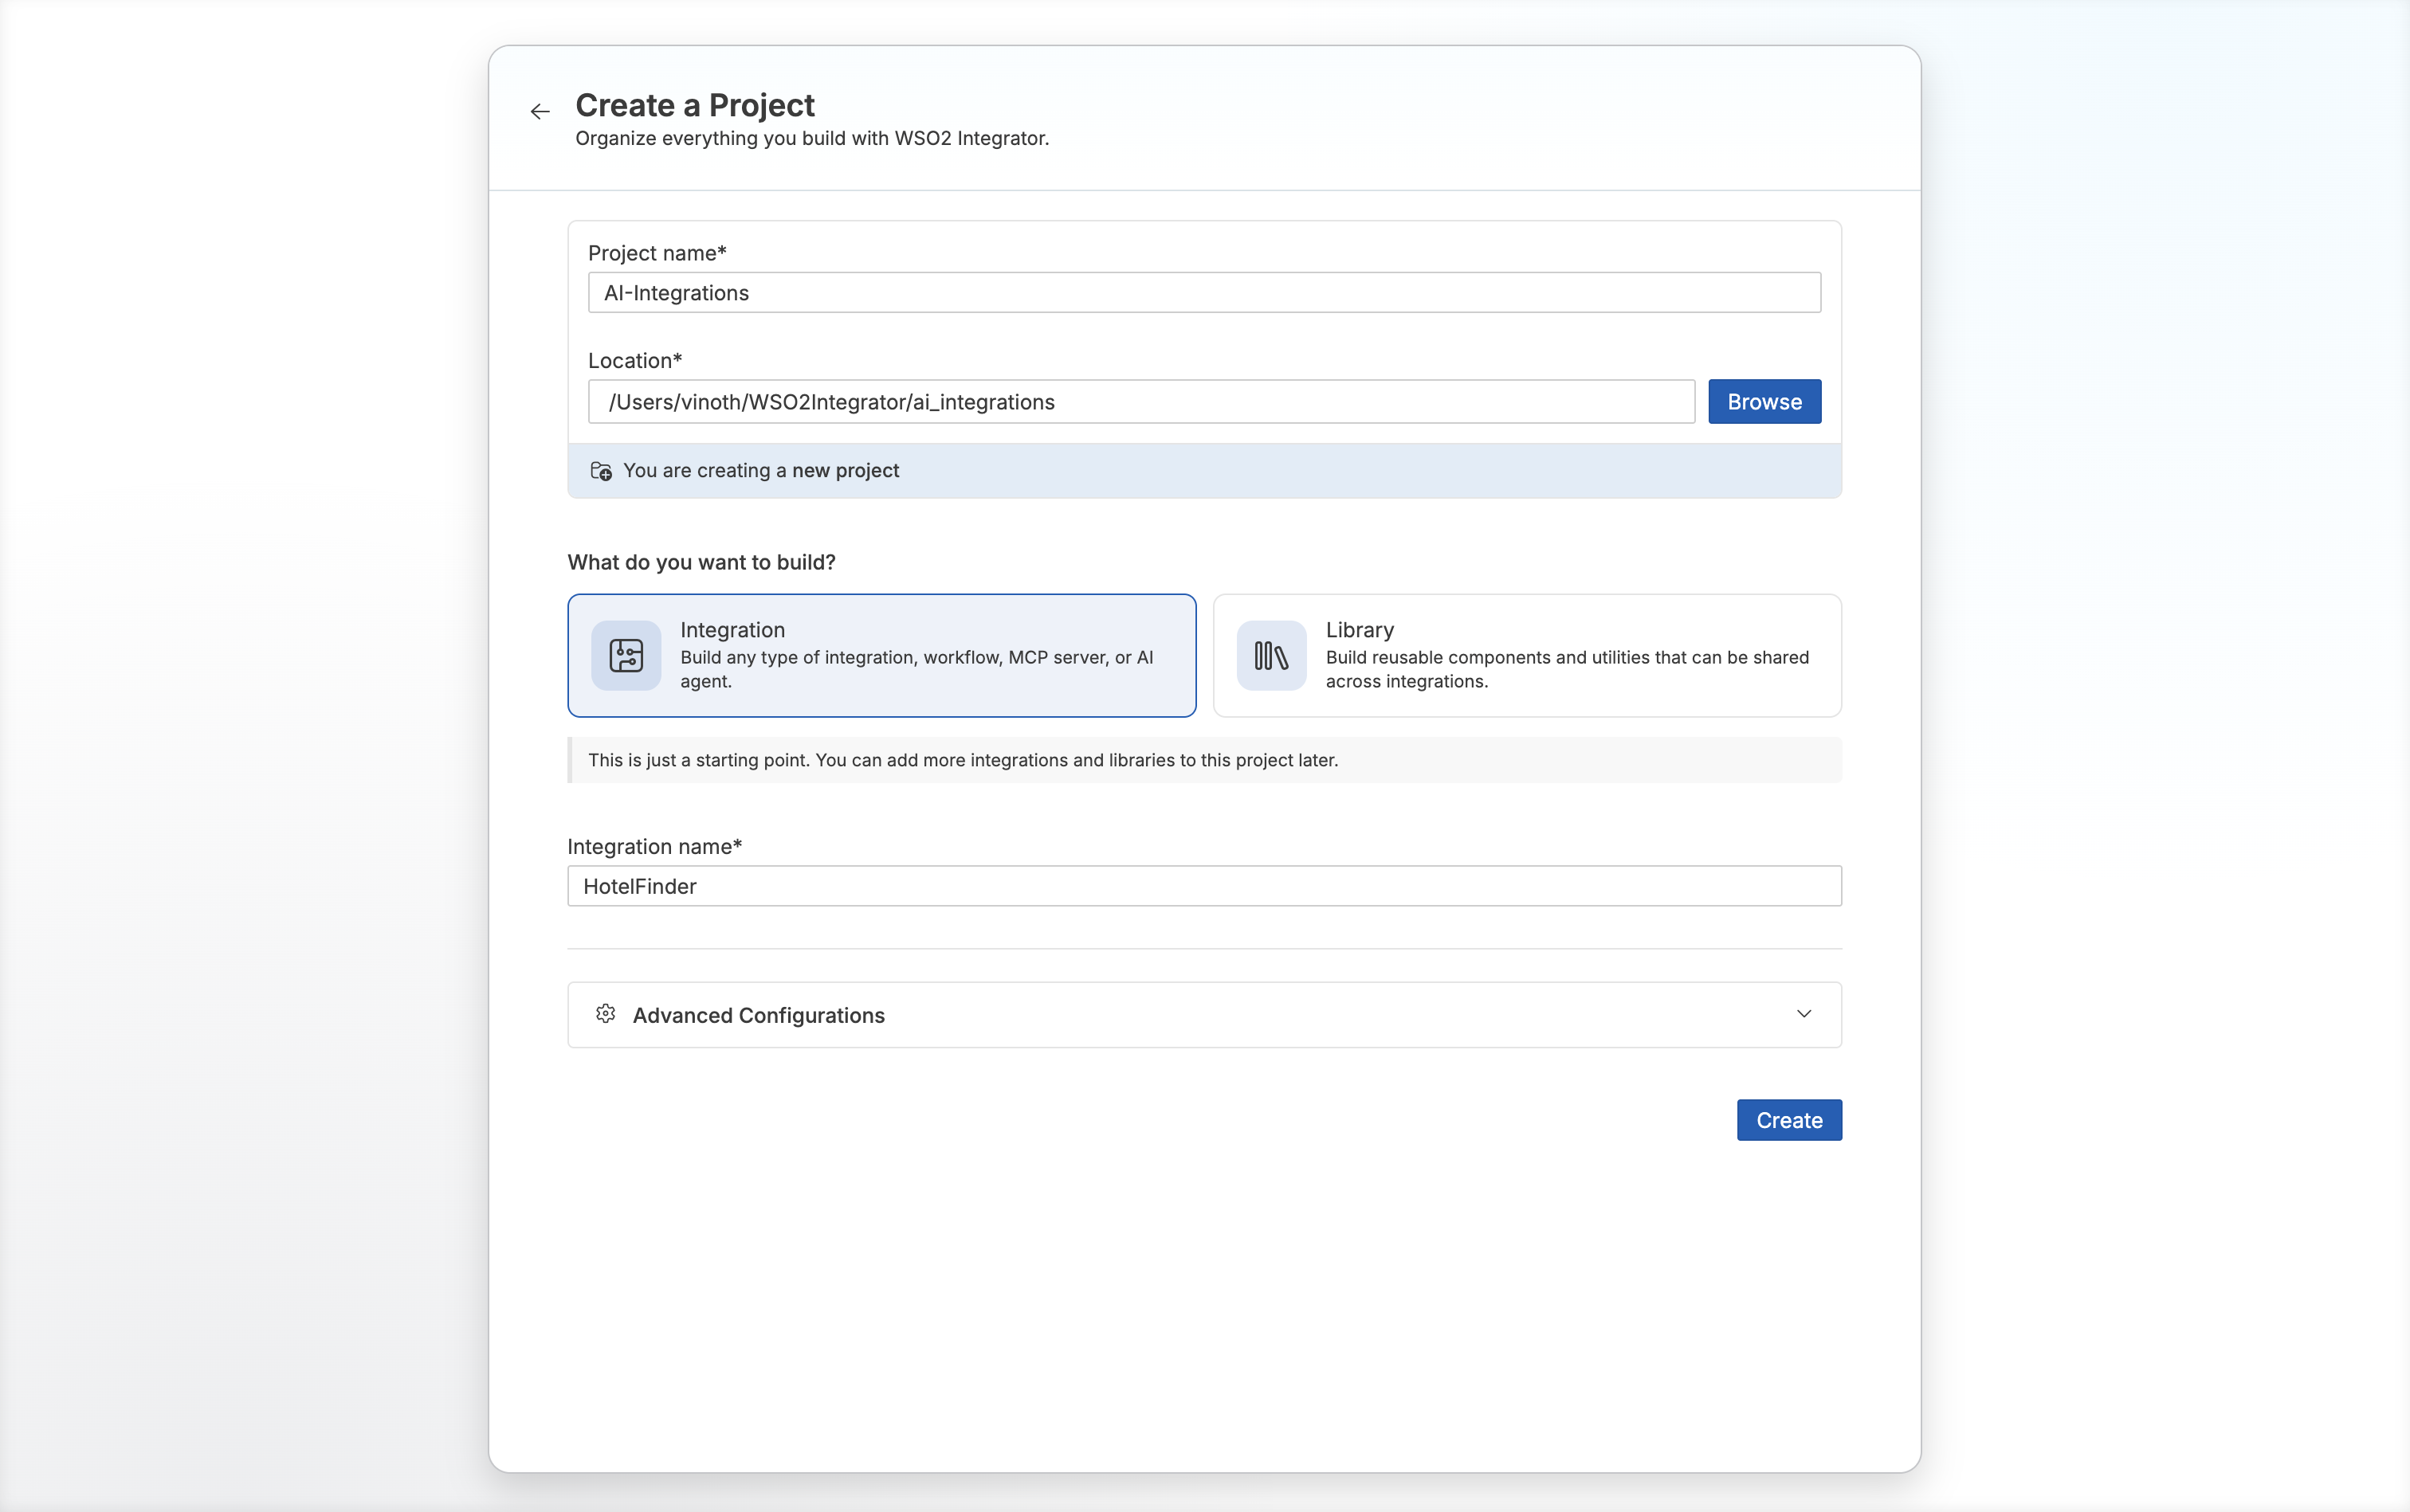Click the Library books icon

point(1271,655)
